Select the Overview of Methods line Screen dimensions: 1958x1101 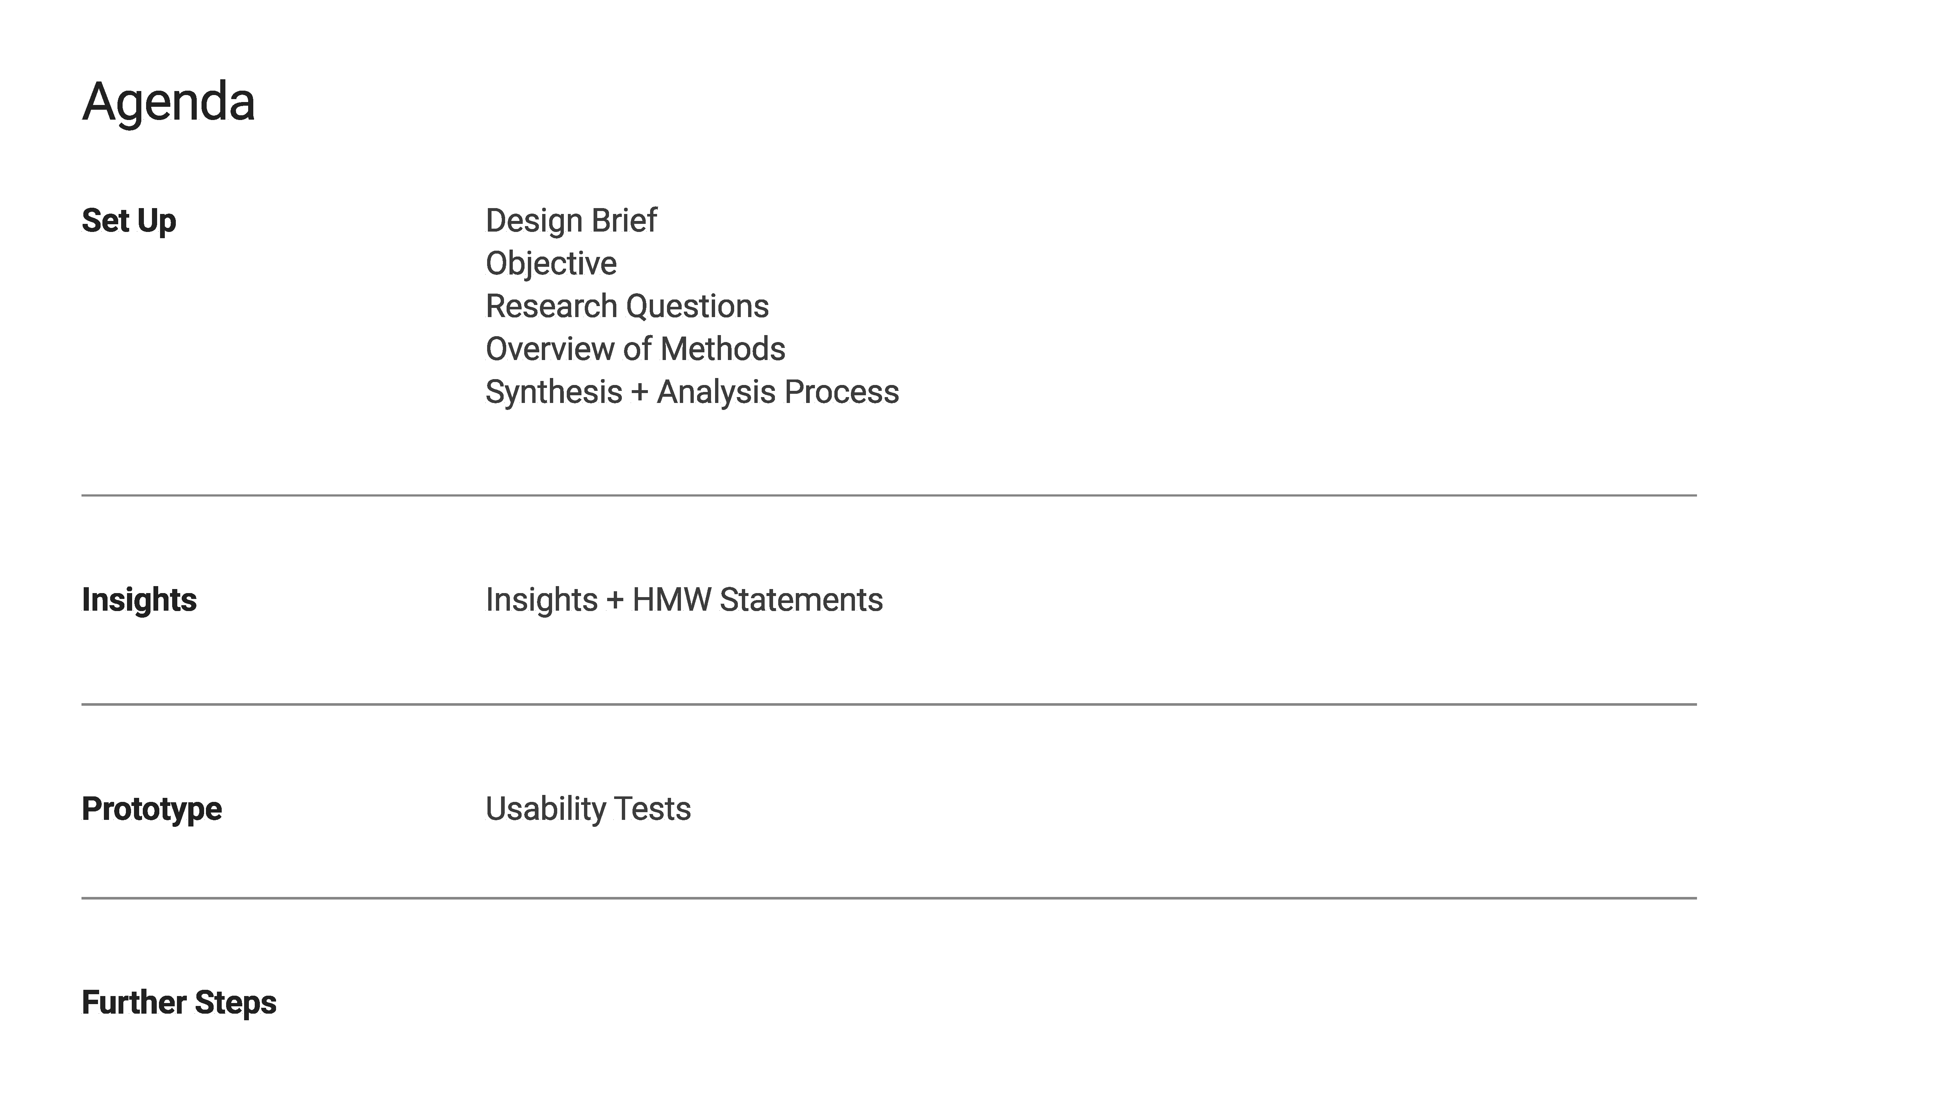(x=635, y=349)
